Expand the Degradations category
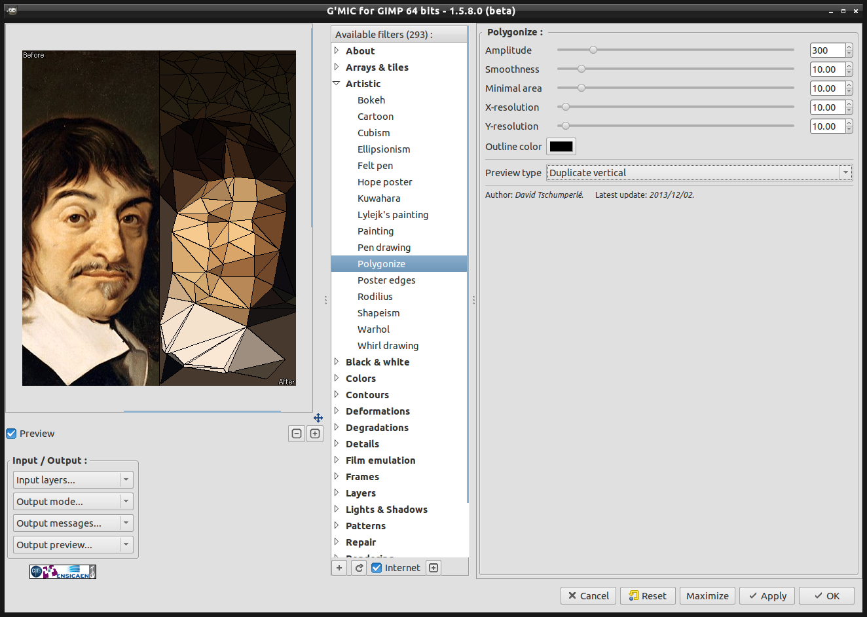This screenshot has width=867, height=617. tap(337, 427)
